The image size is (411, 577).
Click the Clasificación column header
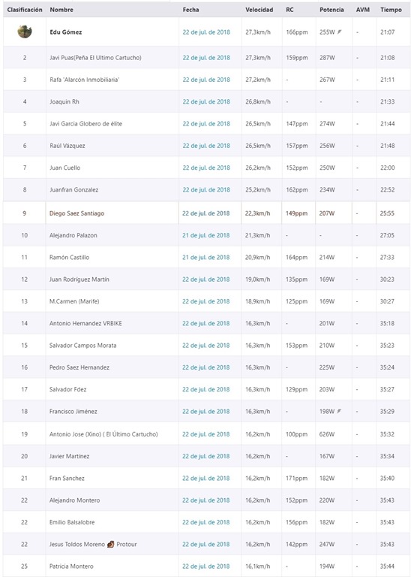click(x=25, y=10)
